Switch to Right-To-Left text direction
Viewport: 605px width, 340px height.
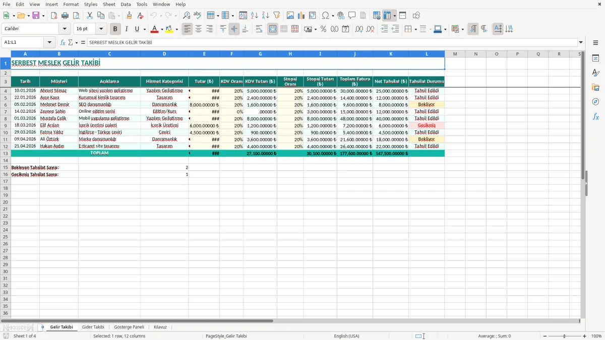coord(484,29)
